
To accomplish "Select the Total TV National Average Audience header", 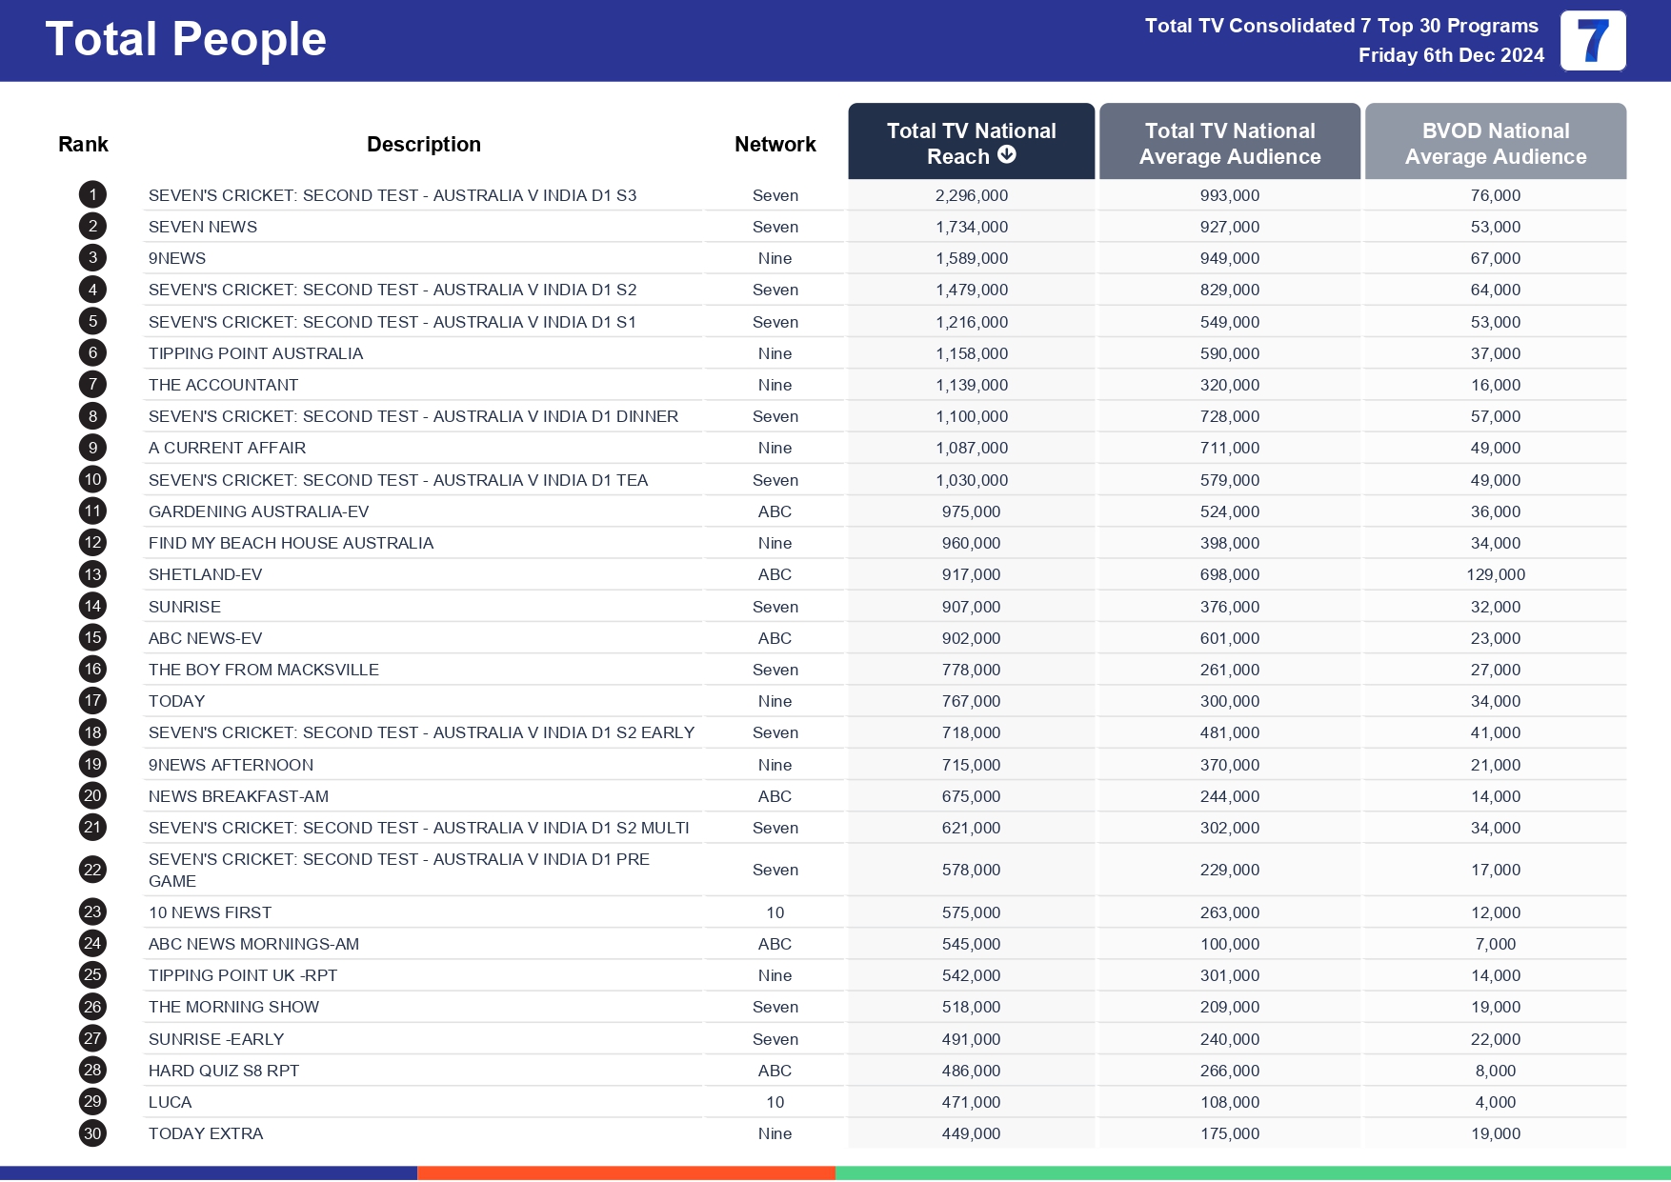I will (x=1229, y=143).
